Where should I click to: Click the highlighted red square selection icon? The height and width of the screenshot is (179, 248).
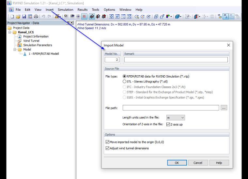tap(84, 16)
